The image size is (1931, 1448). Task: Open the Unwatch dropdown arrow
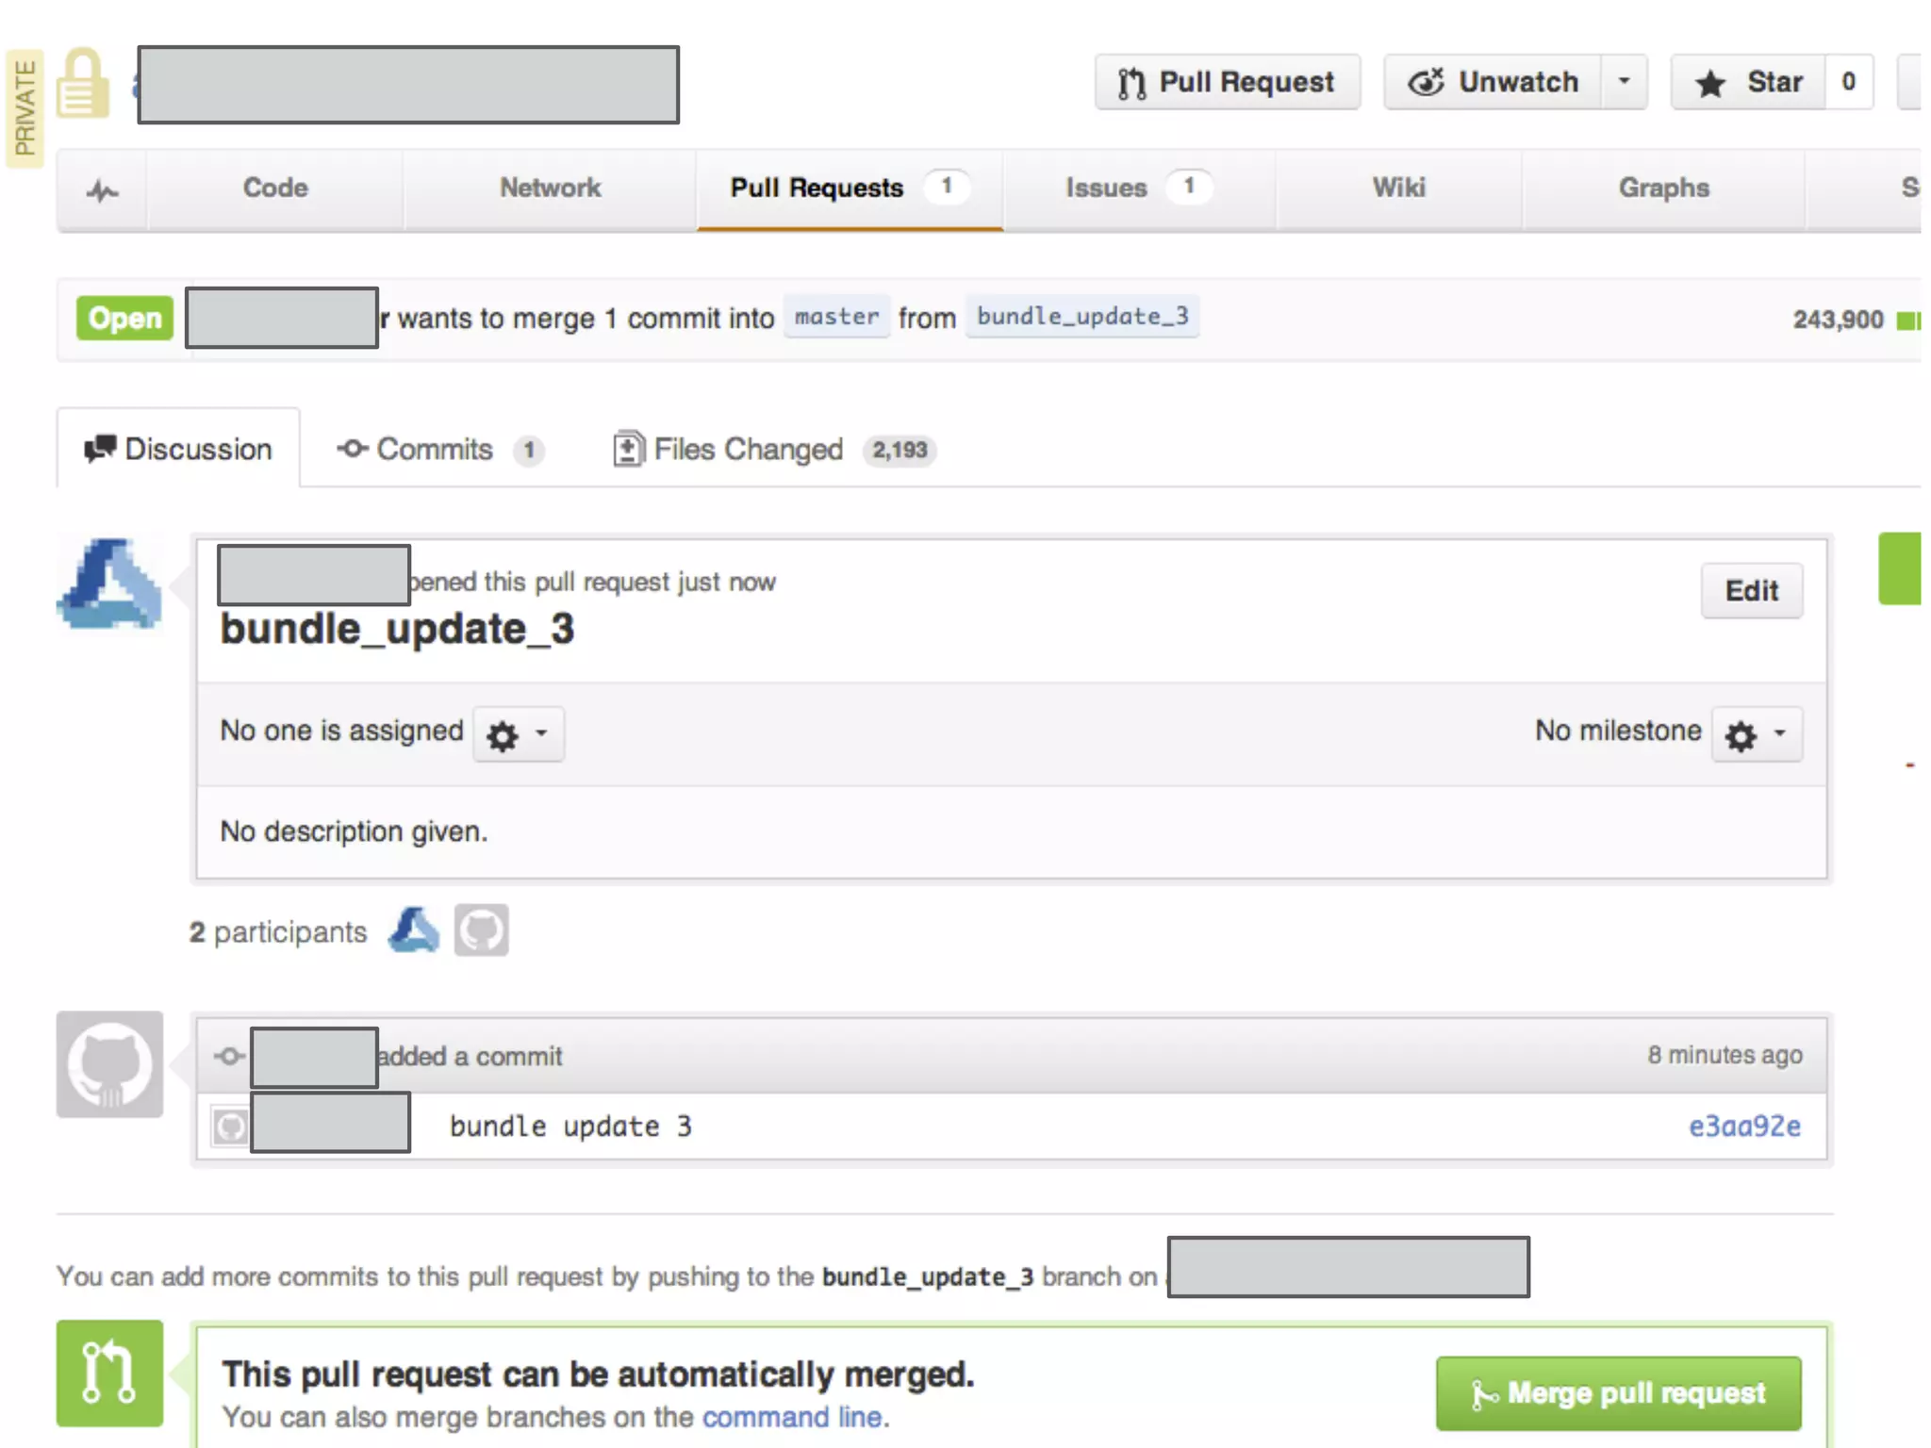[1624, 83]
